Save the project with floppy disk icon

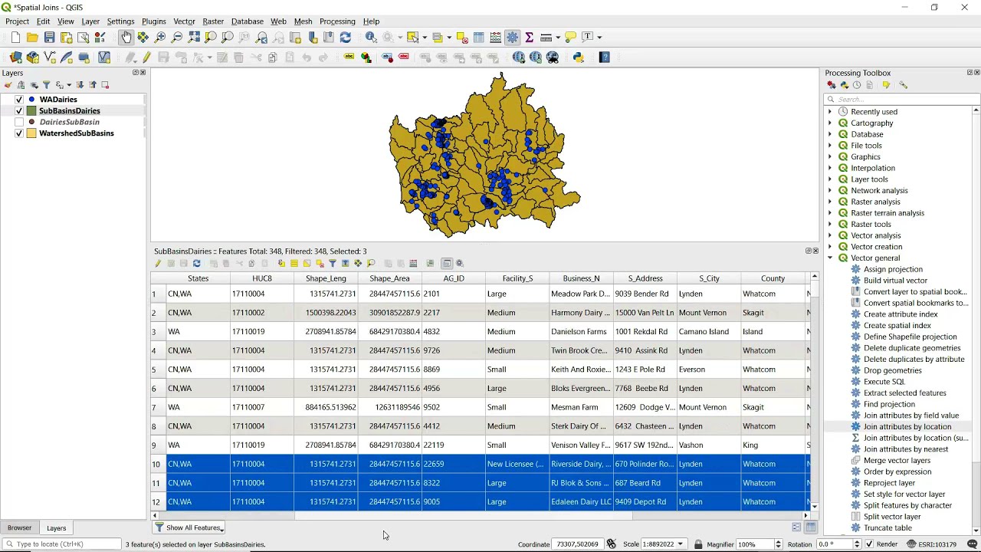coord(49,37)
